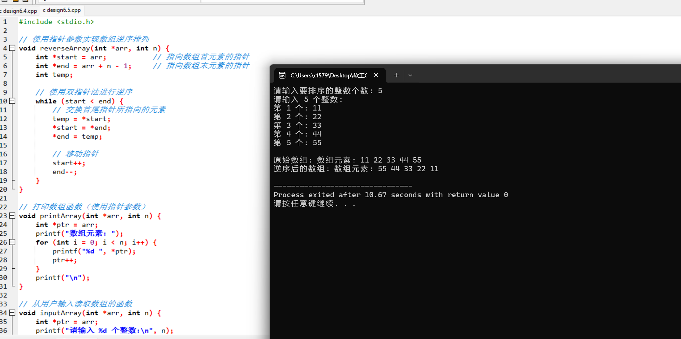The height and width of the screenshot is (339, 681).
Task: Close the C:\Users\c1579 terminal tab
Action: pyautogui.click(x=376, y=75)
